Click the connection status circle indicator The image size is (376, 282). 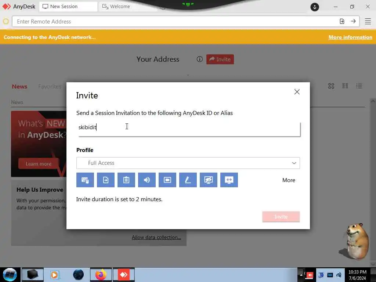[x=6, y=22]
